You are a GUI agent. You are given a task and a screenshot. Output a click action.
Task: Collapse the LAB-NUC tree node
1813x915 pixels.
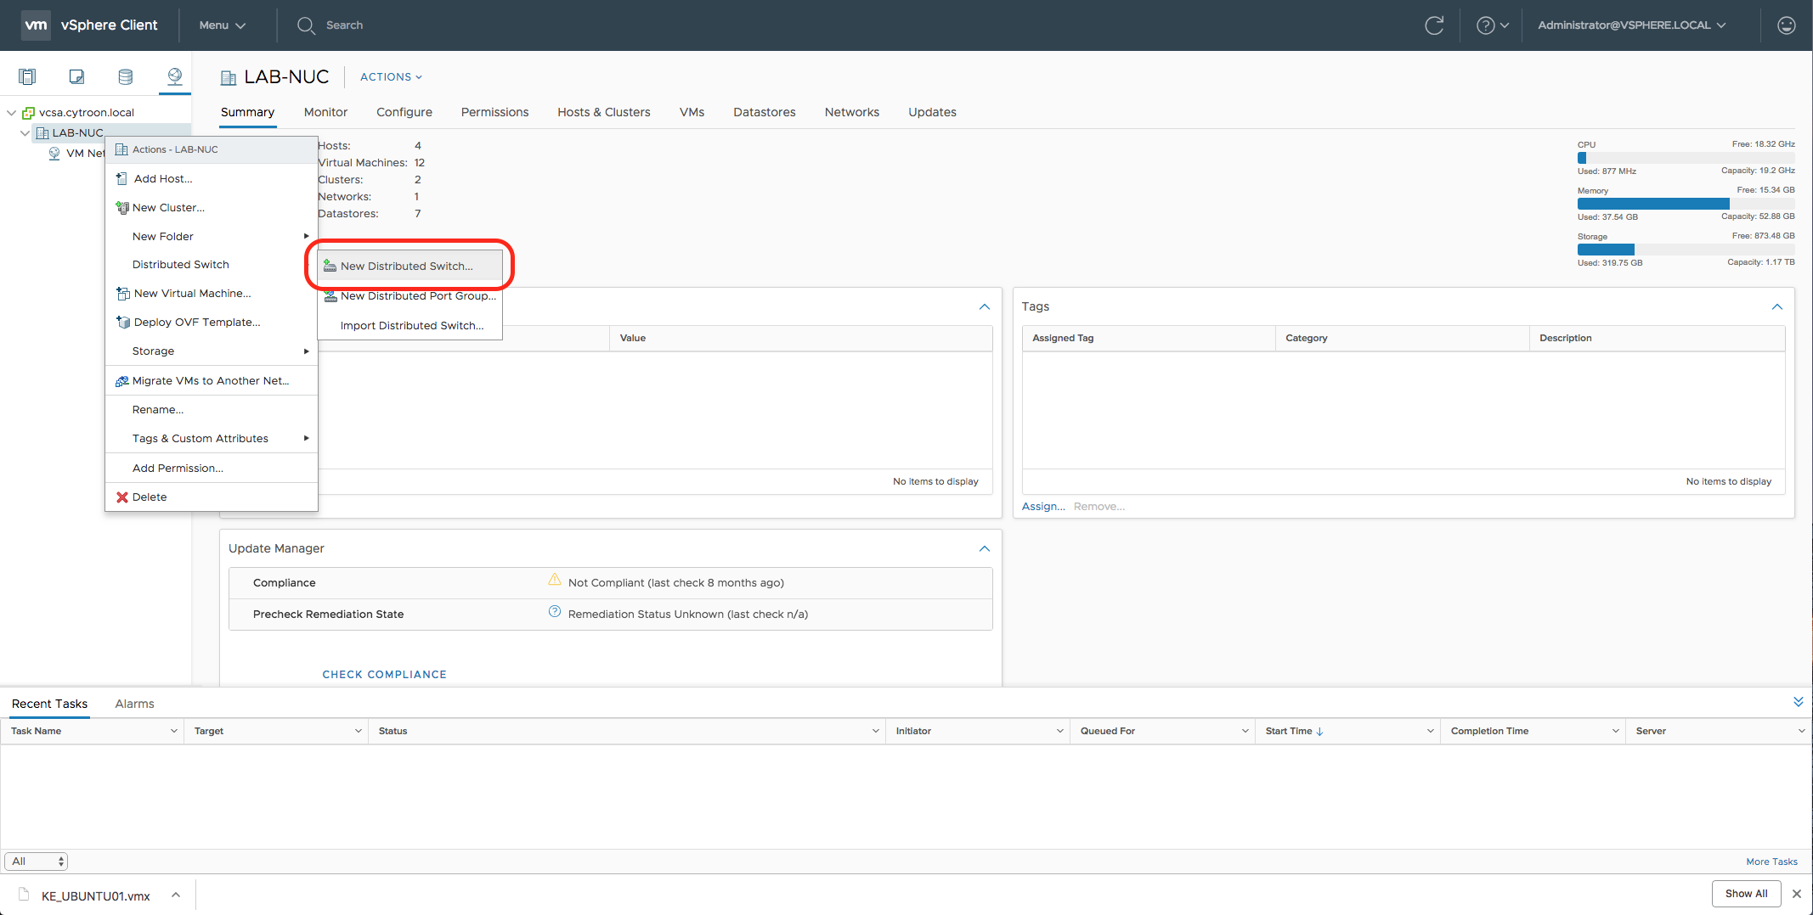coord(25,133)
